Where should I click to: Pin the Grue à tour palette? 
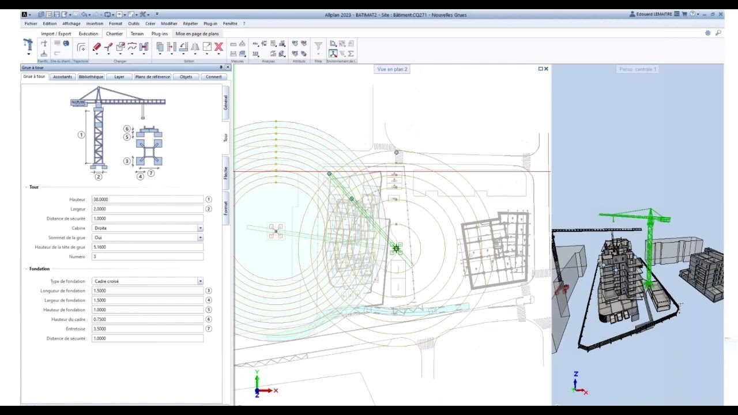221,67
